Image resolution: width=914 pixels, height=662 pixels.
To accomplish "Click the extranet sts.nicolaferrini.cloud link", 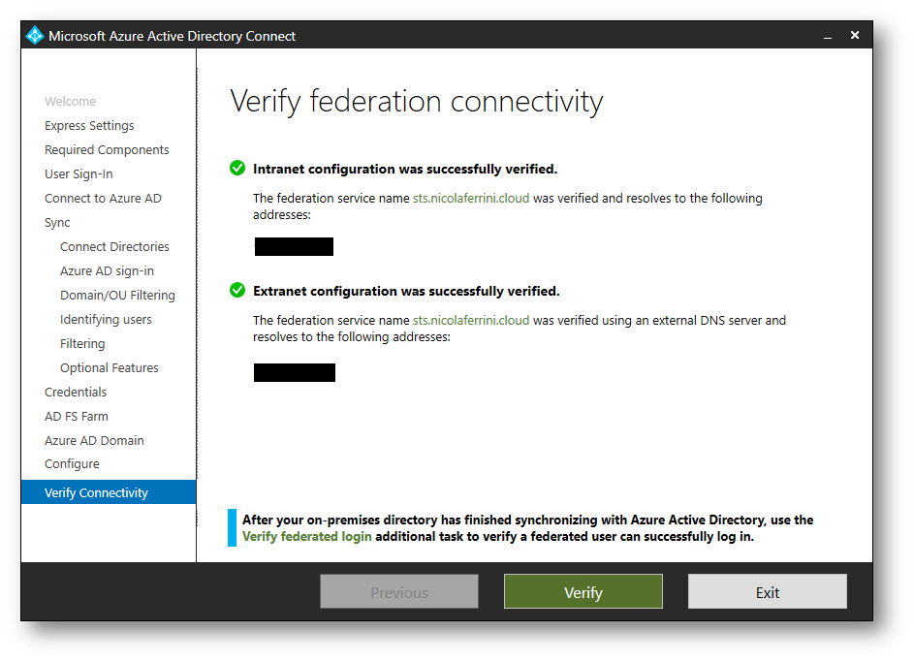I will tap(471, 320).
